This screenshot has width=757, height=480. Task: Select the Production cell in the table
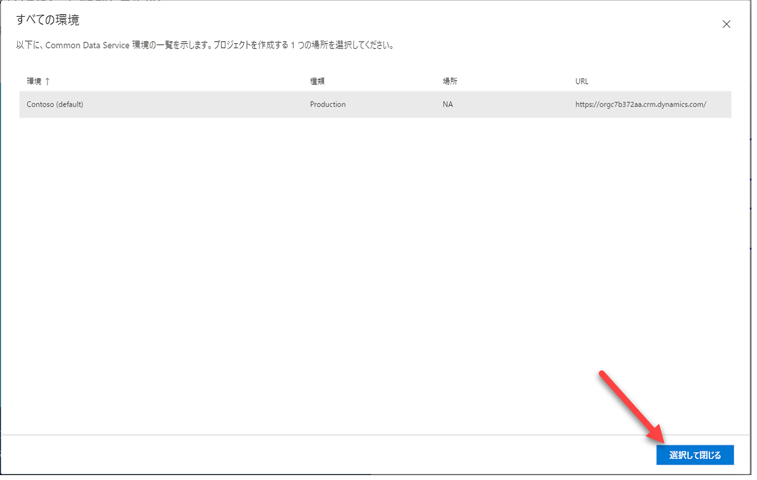click(327, 104)
